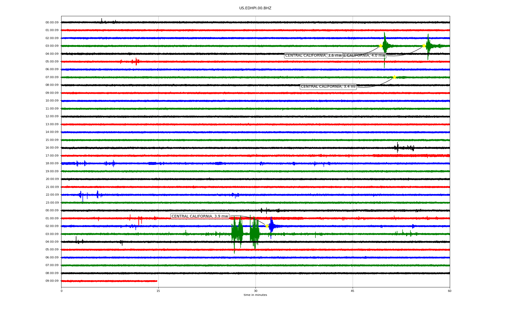Screen dimensions: 511x319
Task: Click the yellow star for the 3.4 ml event
Action: [394, 77]
